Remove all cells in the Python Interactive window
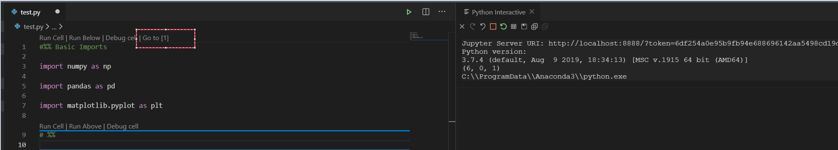The height and width of the screenshot is (150, 838). click(462, 26)
